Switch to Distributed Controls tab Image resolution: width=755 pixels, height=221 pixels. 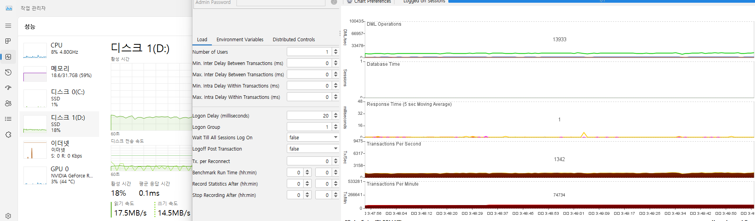[293, 40]
